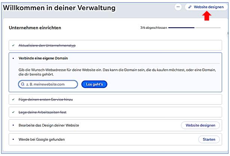Click the Unternehmen einrichten section heading

(x=35, y=28)
